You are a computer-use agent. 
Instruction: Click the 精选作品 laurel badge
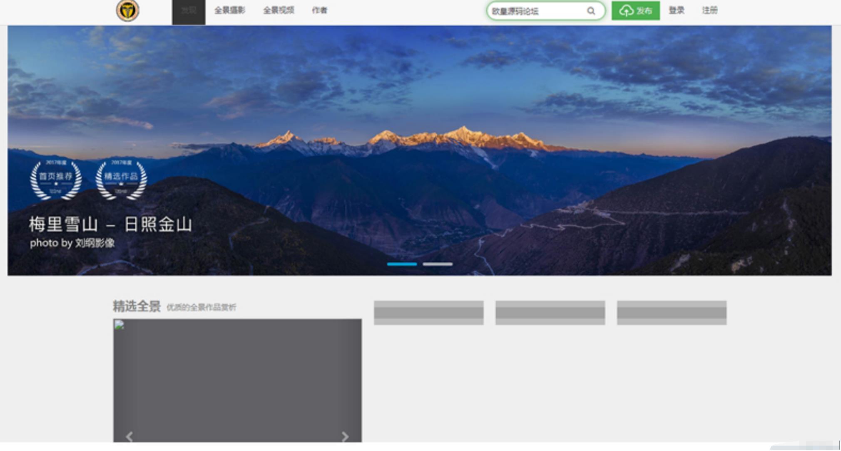(x=121, y=179)
